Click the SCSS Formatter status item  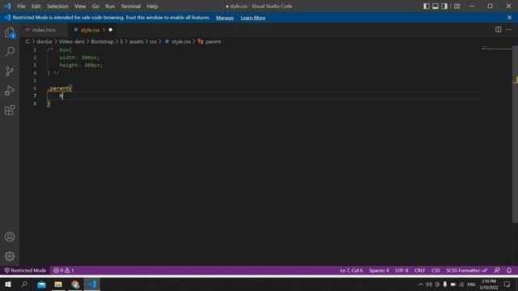tap(467, 270)
